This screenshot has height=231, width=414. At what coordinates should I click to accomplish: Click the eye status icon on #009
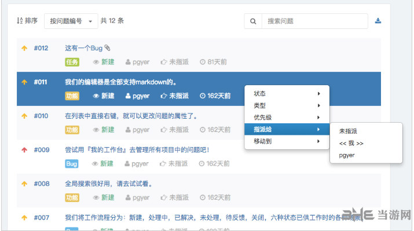click(x=95, y=164)
